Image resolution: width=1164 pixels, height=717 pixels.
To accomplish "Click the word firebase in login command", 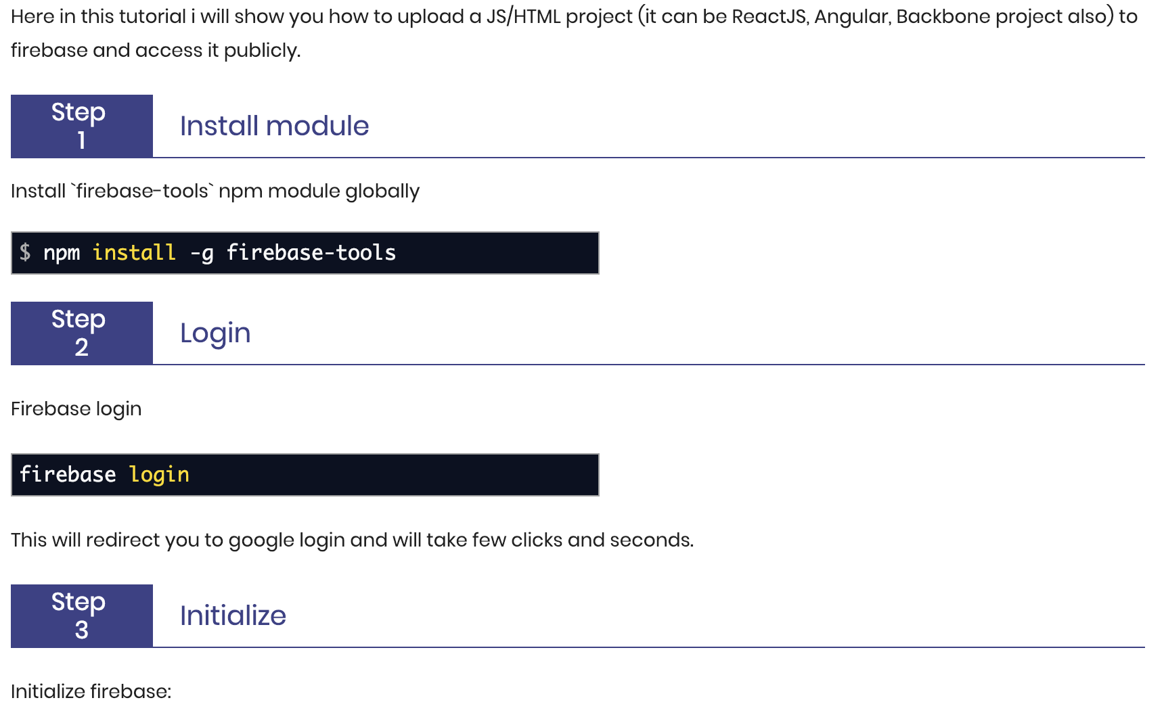I will pyautogui.click(x=68, y=475).
